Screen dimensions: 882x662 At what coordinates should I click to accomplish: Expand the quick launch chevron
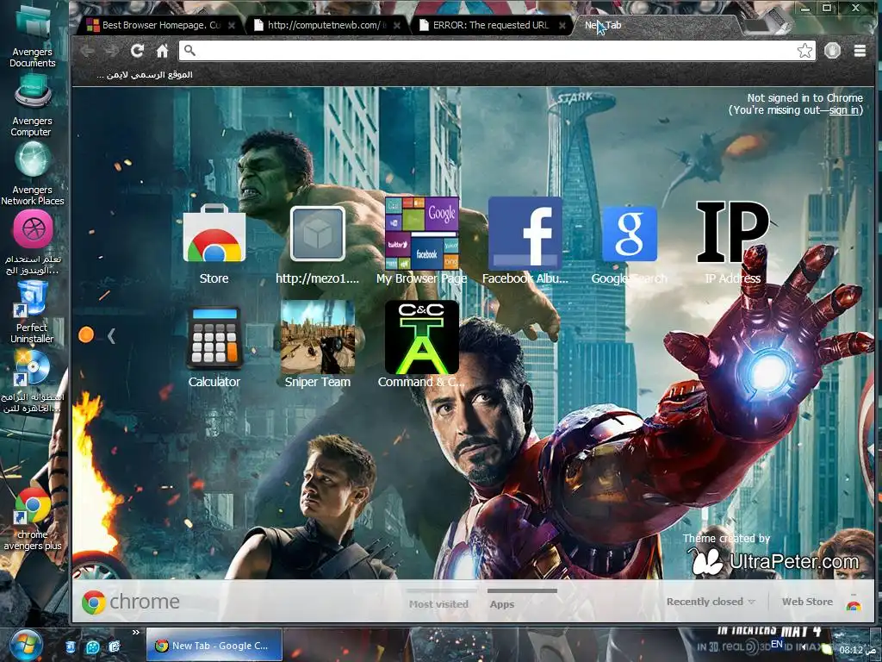pos(135,632)
